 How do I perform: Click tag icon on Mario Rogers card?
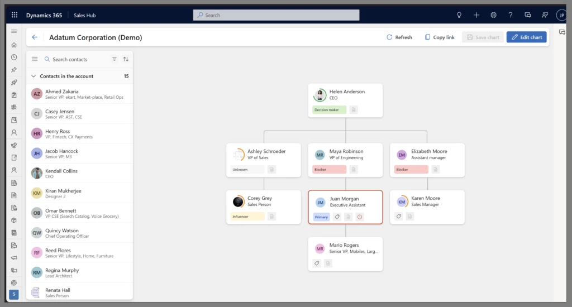tap(317, 263)
